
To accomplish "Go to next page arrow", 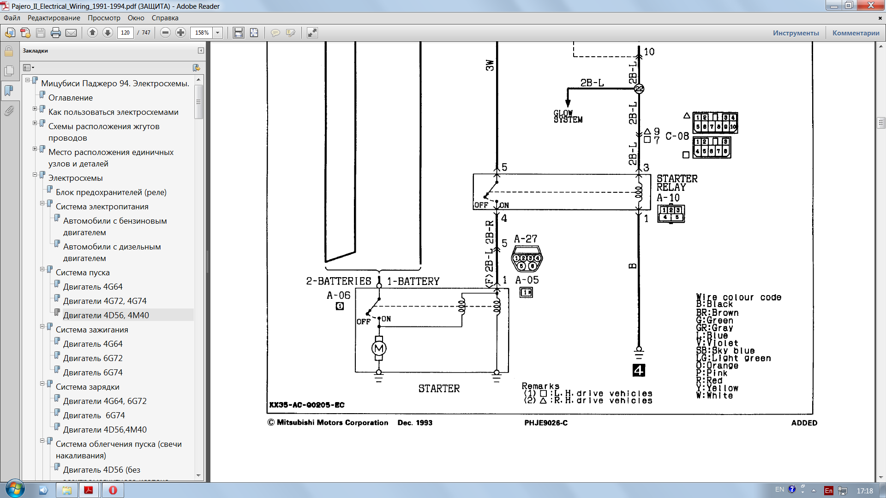I will (x=108, y=33).
